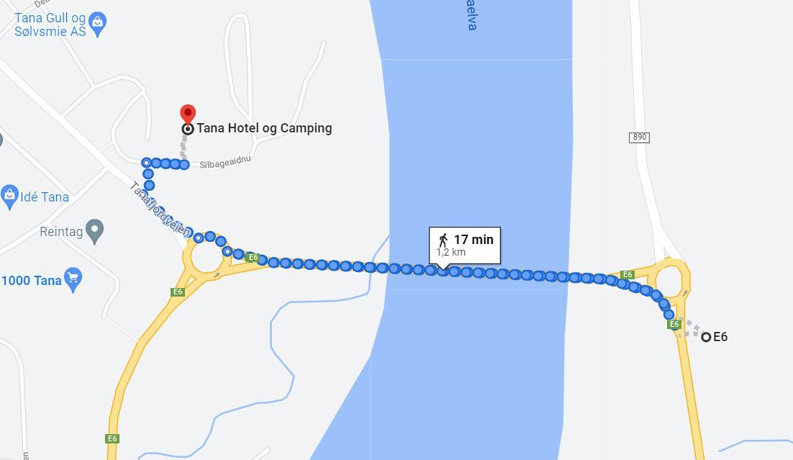793x460 pixels.
Task: Click the 890 road number shield
Action: [x=639, y=137]
